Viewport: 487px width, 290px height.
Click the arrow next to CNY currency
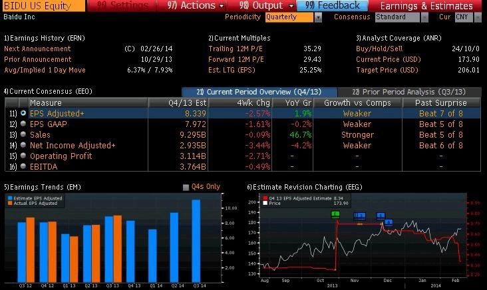point(478,17)
